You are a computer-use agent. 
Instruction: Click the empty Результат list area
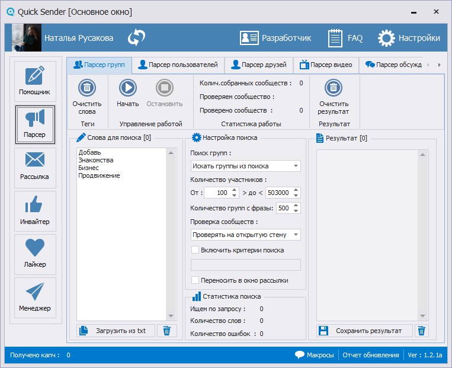tap(367, 235)
